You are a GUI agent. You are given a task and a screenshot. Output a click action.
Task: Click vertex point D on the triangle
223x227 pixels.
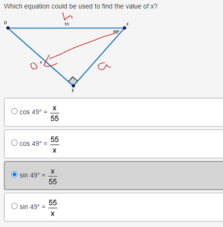click(x=8, y=28)
